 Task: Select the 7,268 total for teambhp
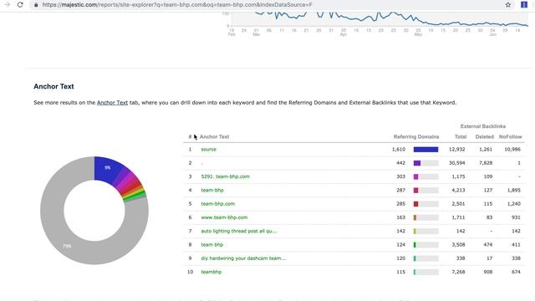(x=458, y=272)
